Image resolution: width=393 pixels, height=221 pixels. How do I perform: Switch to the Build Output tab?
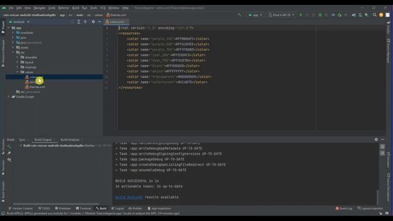coord(43,139)
